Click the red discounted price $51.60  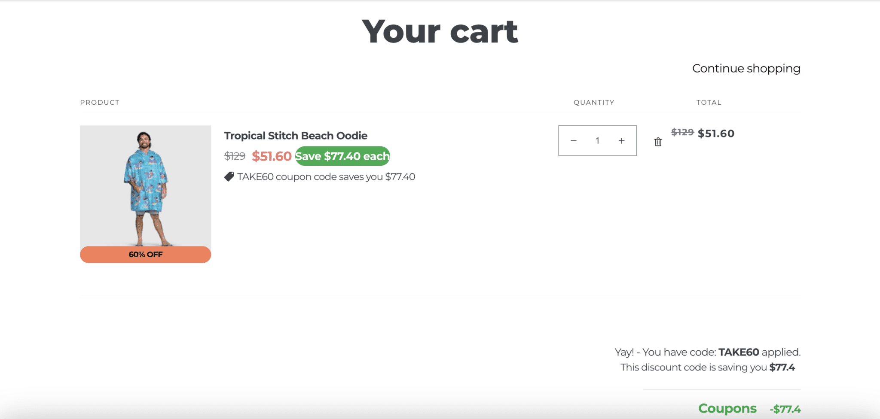[x=272, y=156]
